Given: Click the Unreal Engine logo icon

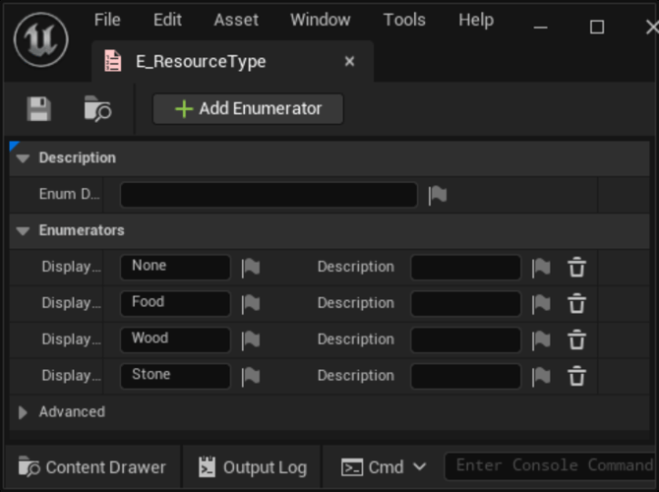Looking at the screenshot, I should [x=40, y=40].
